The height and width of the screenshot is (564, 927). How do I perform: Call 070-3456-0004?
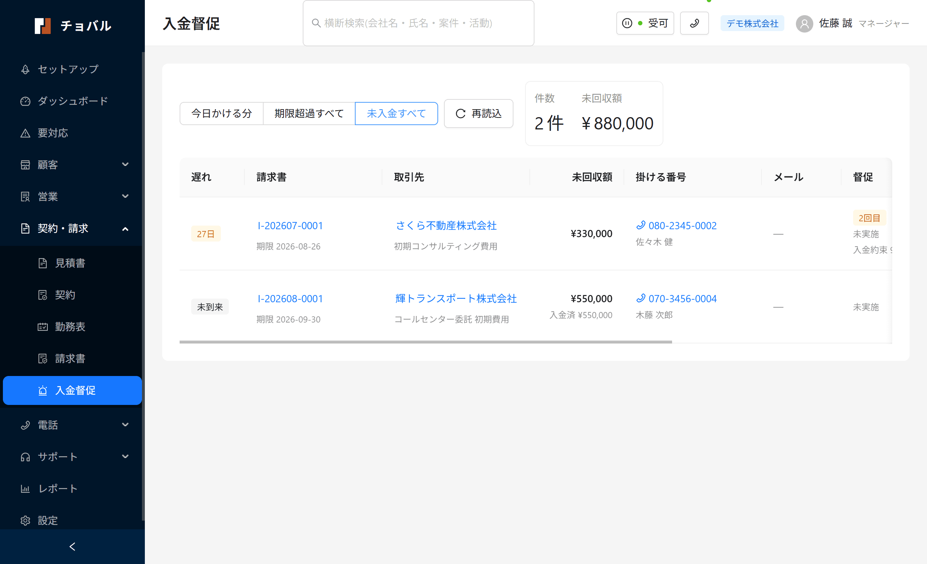(676, 299)
